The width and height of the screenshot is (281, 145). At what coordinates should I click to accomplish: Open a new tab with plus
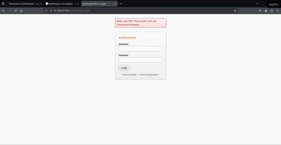click(x=121, y=4)
